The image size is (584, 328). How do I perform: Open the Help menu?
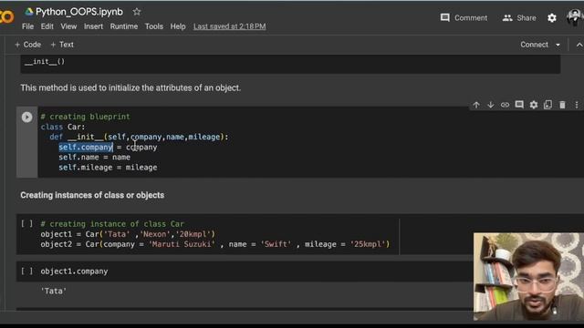pyautogui.click(x=178, y=26)
